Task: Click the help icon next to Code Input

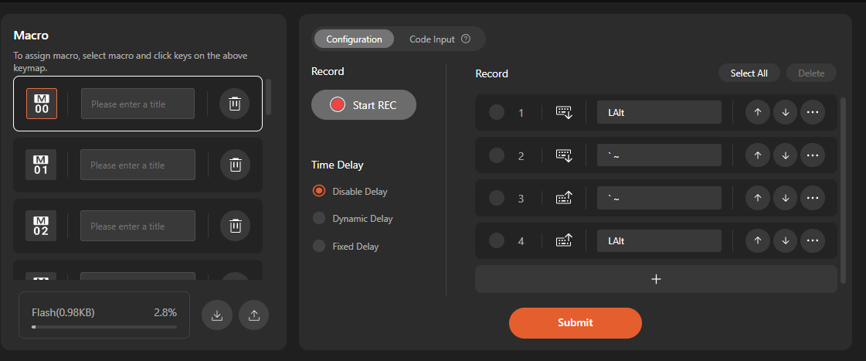Action: pyautogui.click(x=466, y=39)
